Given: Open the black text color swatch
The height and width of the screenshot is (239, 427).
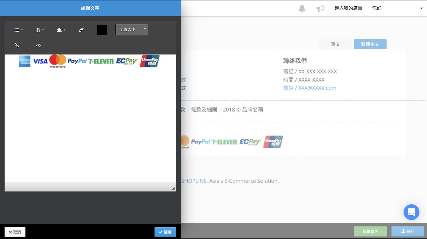Looking at the screenshot, I should (102, 30).
